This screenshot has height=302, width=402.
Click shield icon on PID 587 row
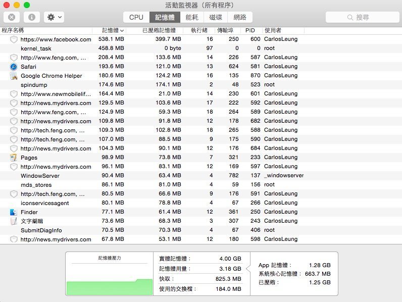click(14, 58)
